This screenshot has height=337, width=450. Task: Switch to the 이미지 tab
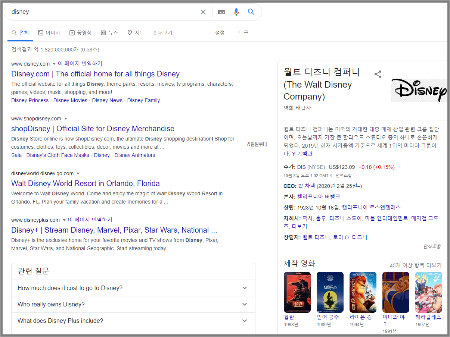pyautogui.click(x=49, y=33)
